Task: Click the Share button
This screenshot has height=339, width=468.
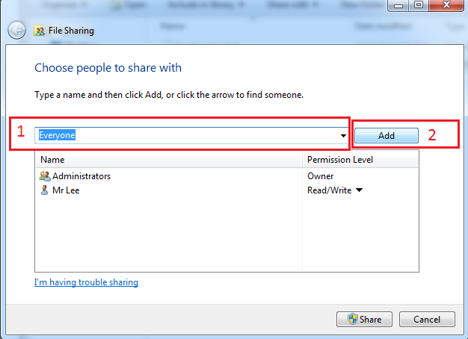Action: (x=364, y=319)
